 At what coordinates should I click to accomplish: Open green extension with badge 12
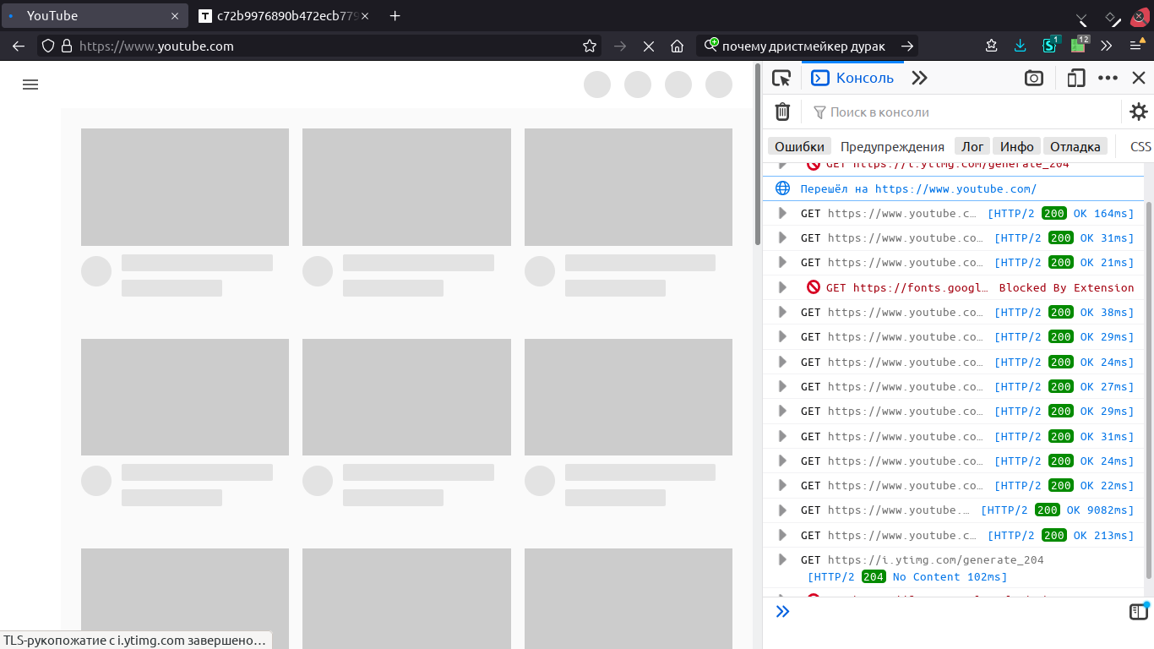click(1080, 44)
